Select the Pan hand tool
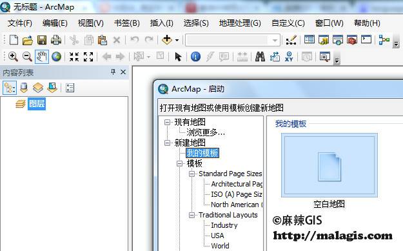The image size is (403, 251). click(x=42, y=57)
